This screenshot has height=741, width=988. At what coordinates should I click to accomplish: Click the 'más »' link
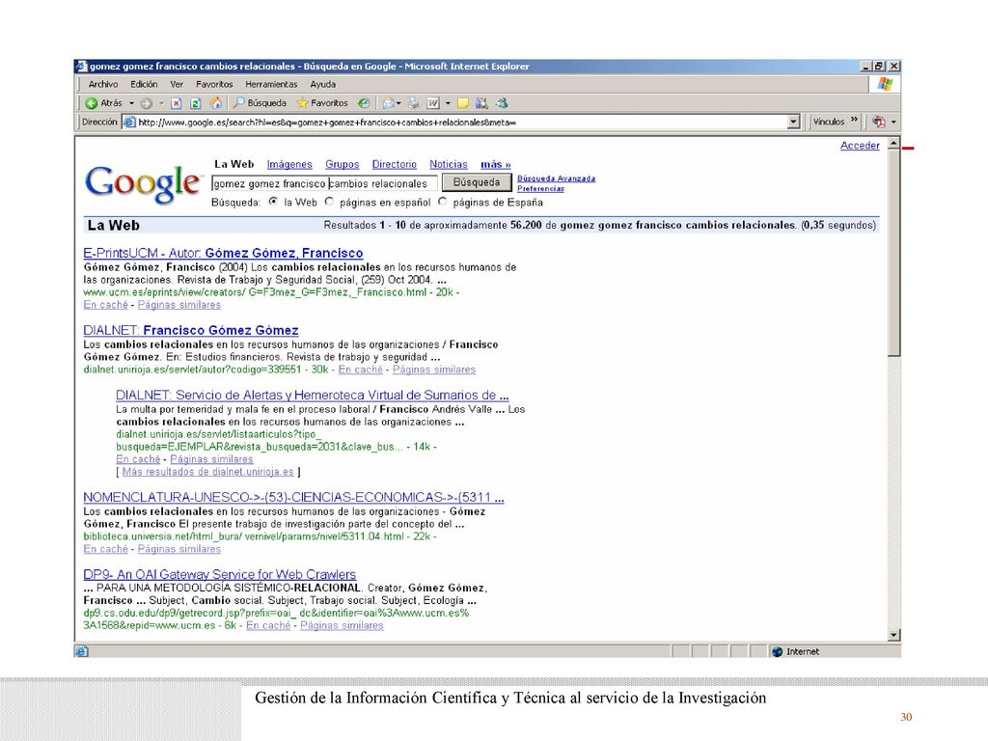click(495, 164)
